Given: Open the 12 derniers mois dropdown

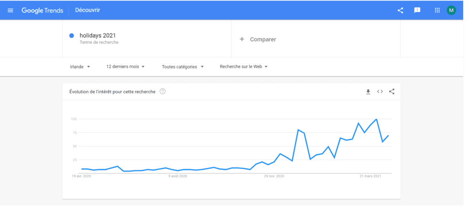Looking at the screenshot, I should tap(125, 67).
